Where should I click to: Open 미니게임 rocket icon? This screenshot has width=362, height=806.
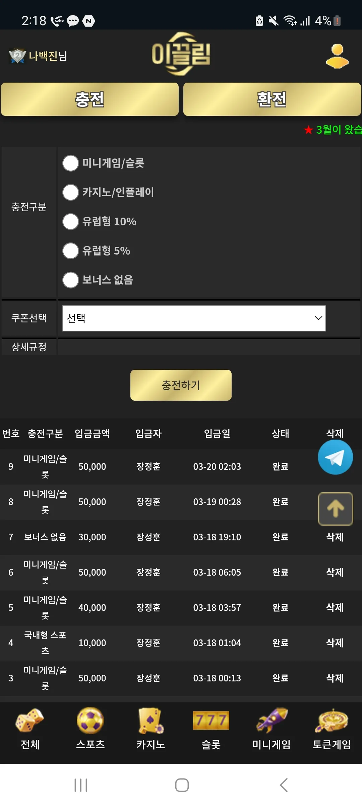click(x=271, y=720)
